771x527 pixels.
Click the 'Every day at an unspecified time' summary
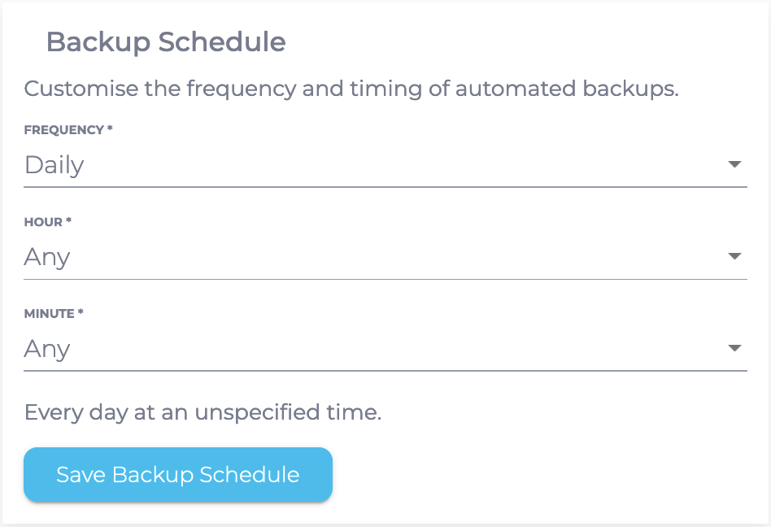tap(203, 412)
